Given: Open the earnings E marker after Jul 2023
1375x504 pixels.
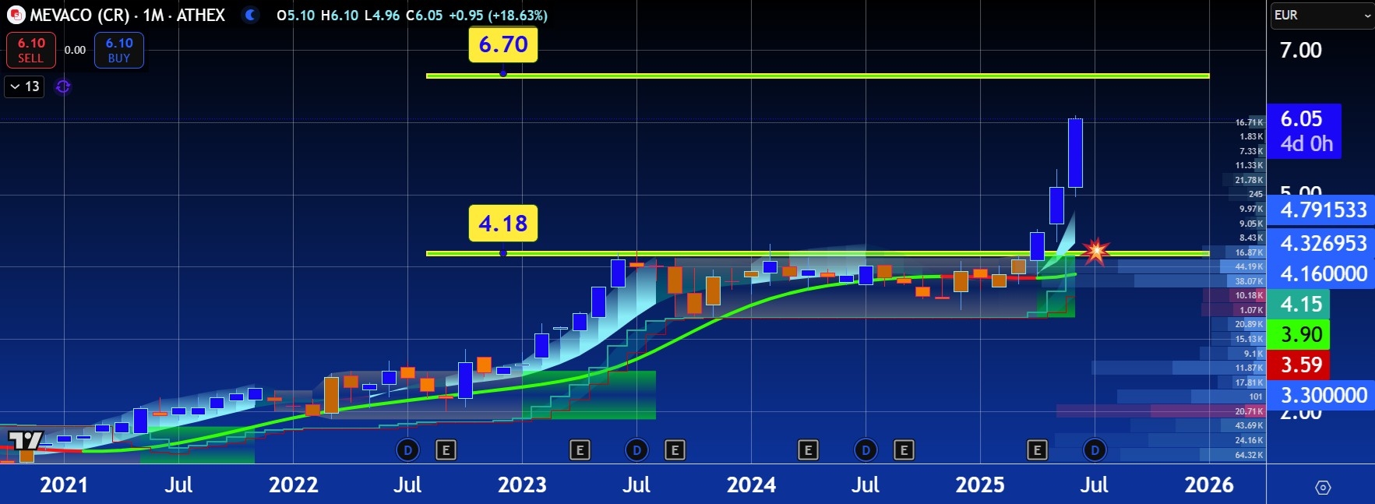Looking at the screenshot, I should coord(675,449).
